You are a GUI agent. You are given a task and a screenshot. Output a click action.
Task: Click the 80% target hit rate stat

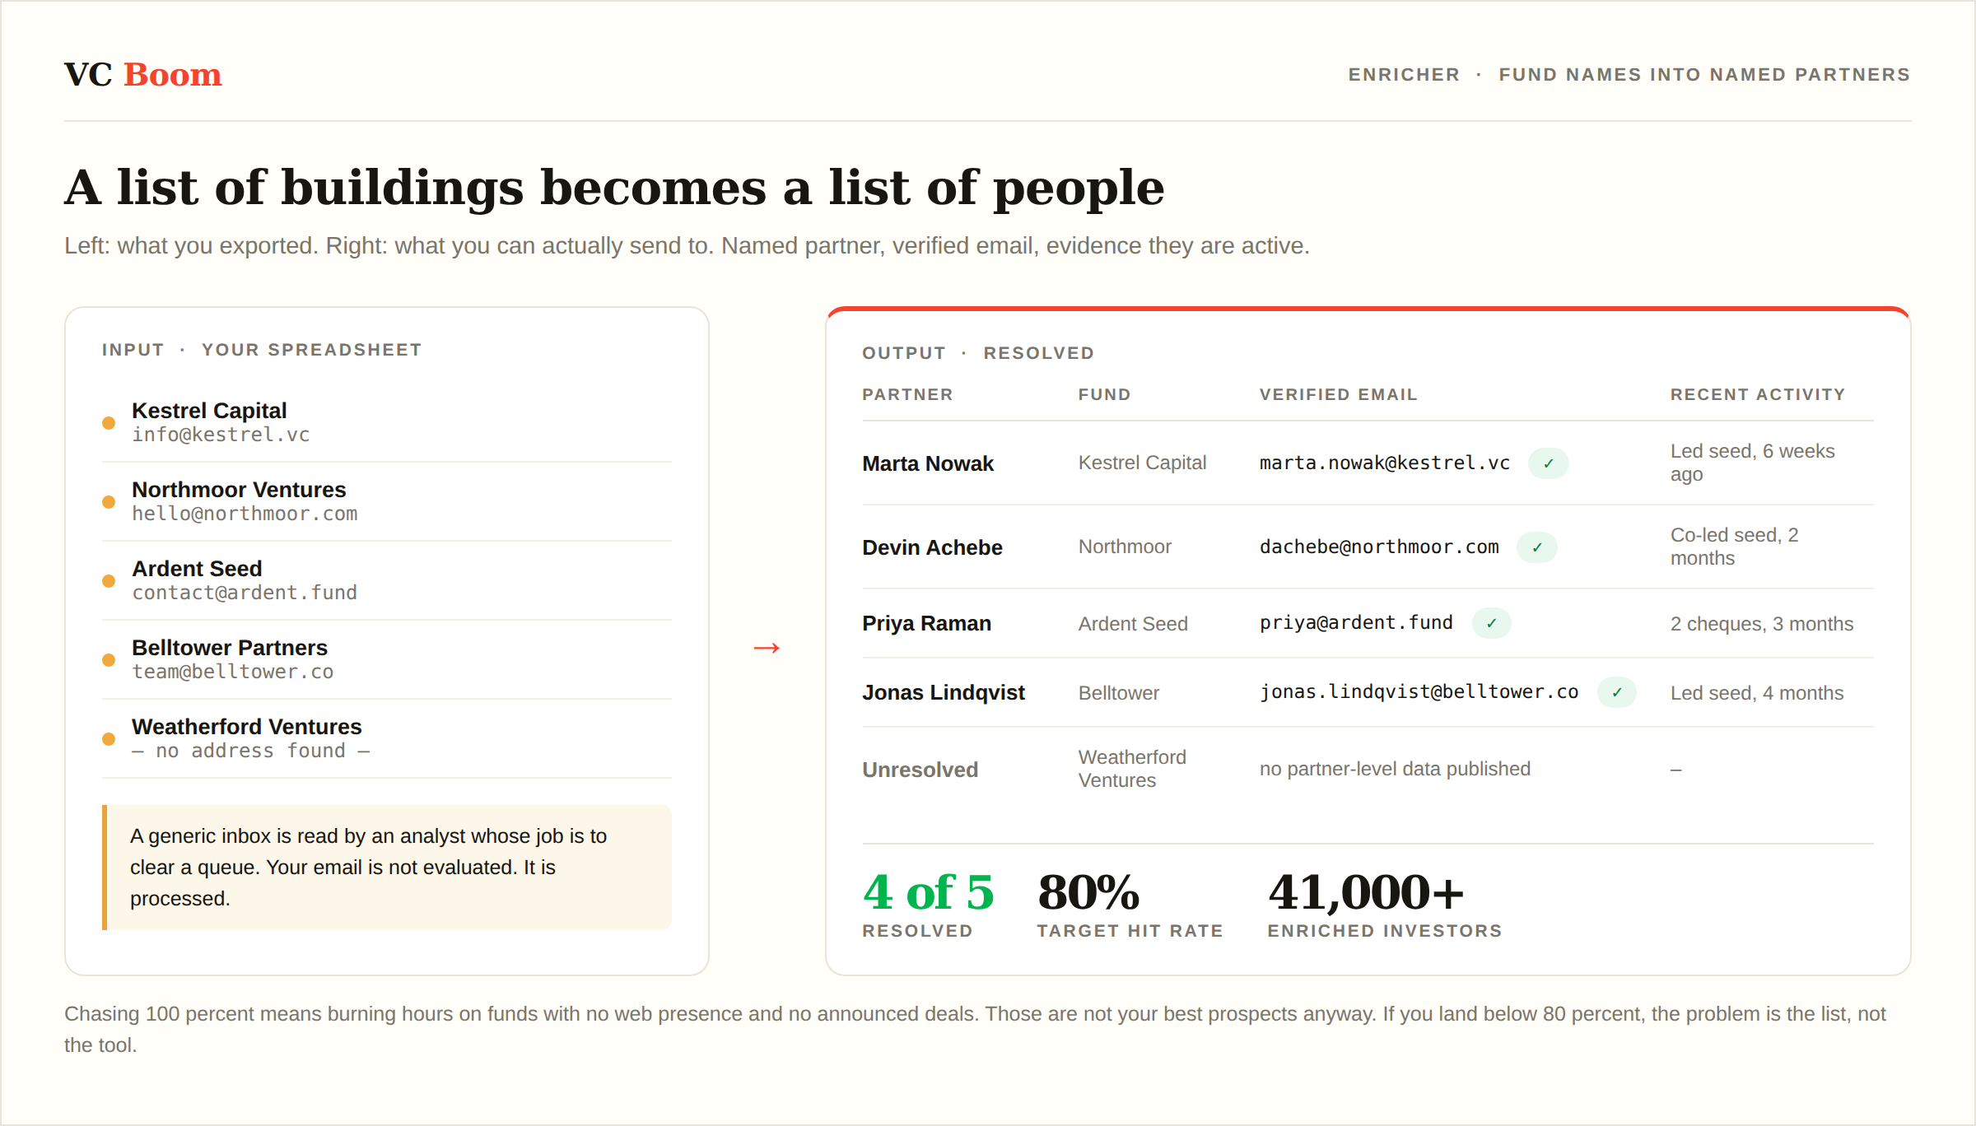tap(1130, 905)
